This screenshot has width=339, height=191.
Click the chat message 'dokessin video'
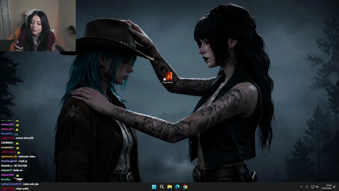[27, 157]
